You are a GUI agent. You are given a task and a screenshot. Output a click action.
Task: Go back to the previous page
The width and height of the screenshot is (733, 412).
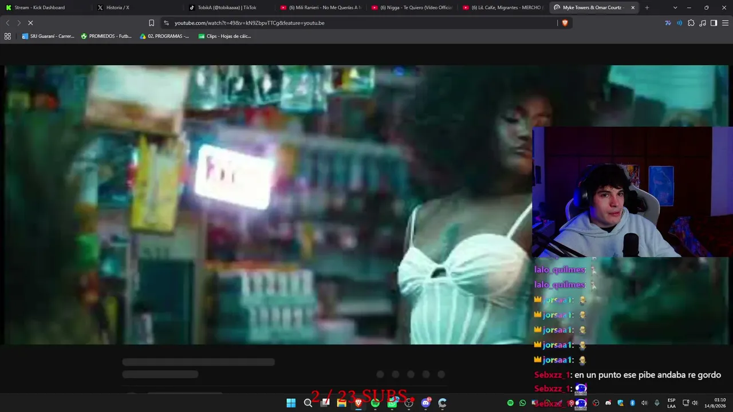click(7, 23)
